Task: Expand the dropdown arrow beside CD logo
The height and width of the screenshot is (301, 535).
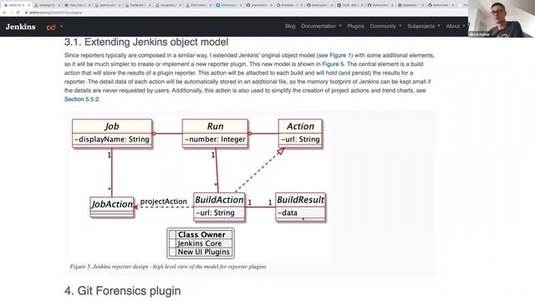Action: point(62,26)
